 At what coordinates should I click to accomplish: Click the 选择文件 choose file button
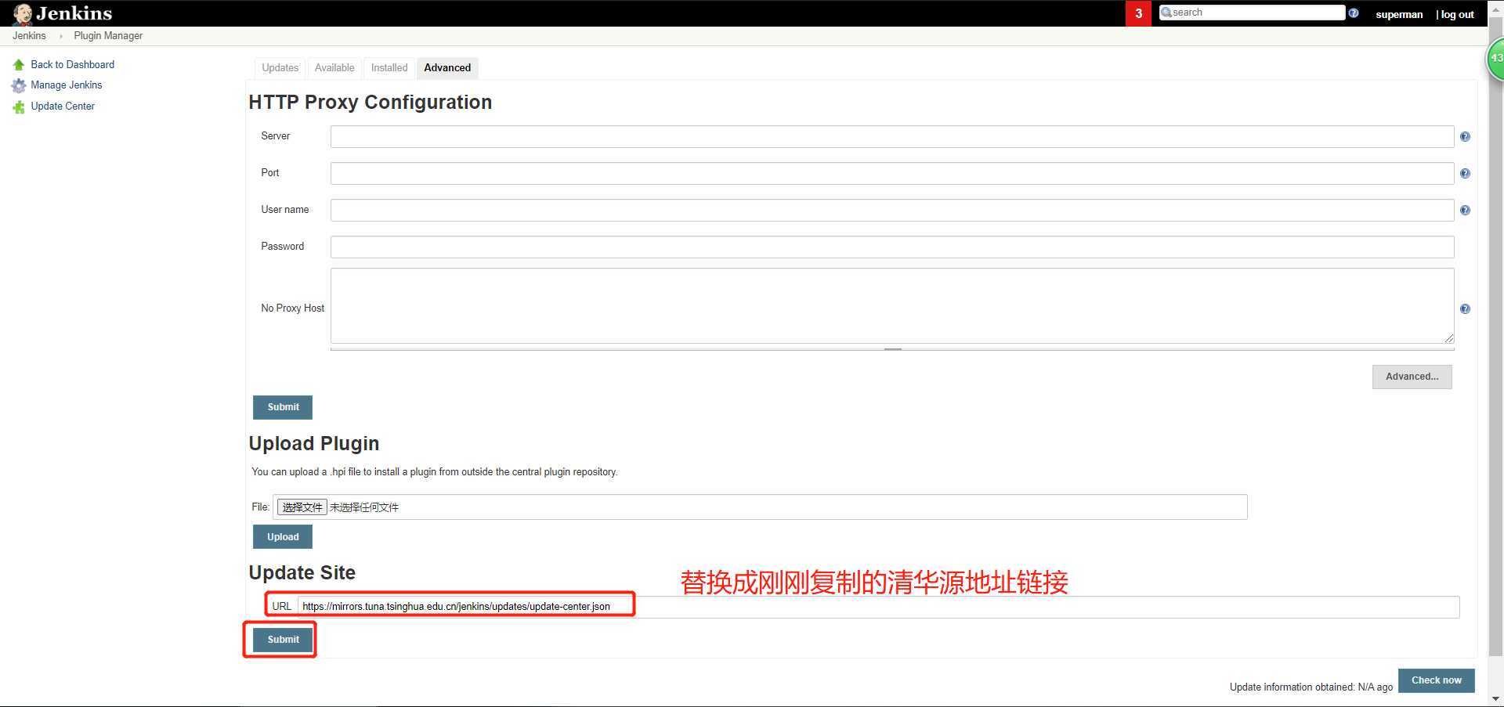[x=302, y=507]
